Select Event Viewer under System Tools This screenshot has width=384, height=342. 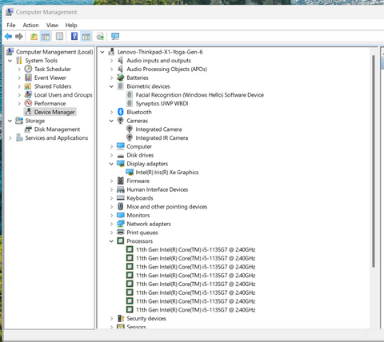point(50,78)
